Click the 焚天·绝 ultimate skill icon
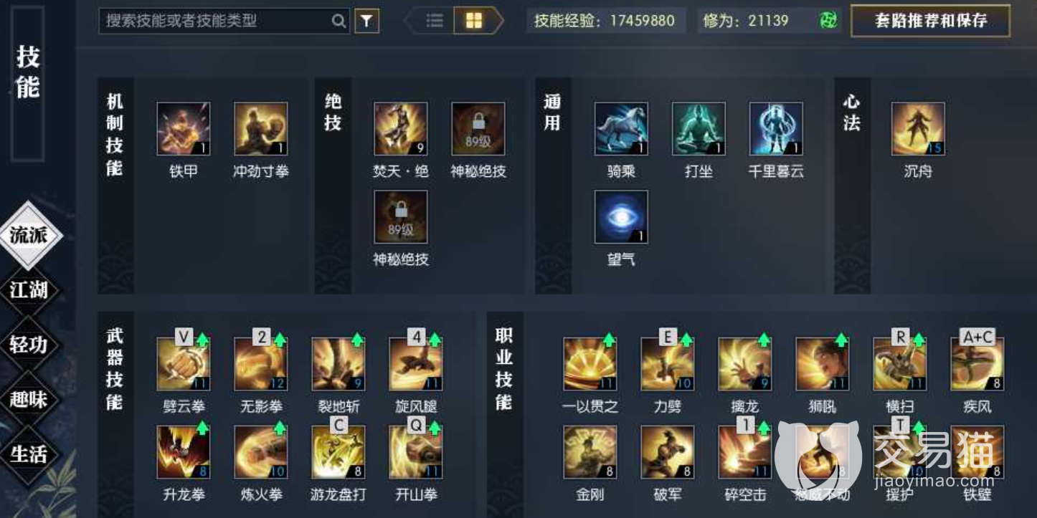This screenshot has width=1037, height=518. (401, 129)
